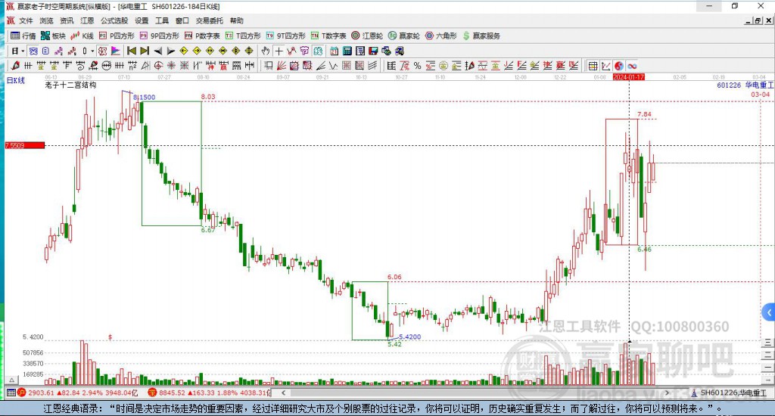Open the 浏览 menu

click(x=46, y=20)
